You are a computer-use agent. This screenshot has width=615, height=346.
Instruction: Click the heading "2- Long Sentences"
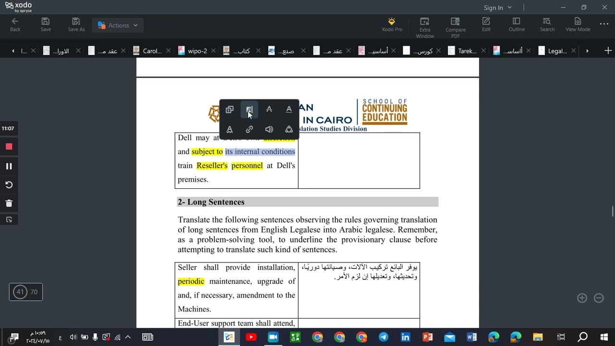point(211,202)
